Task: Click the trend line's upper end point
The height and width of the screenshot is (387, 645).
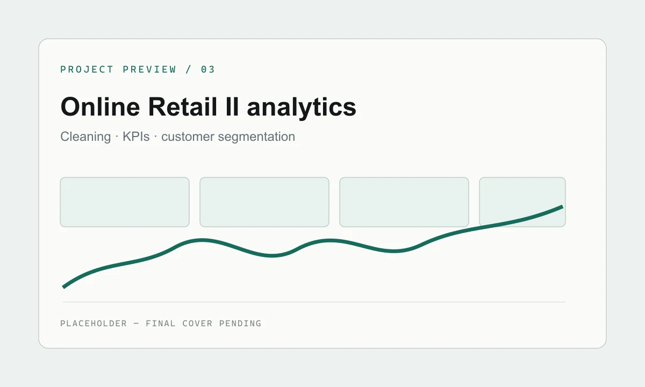Action: pyautogui.click(x=562, y=206)
